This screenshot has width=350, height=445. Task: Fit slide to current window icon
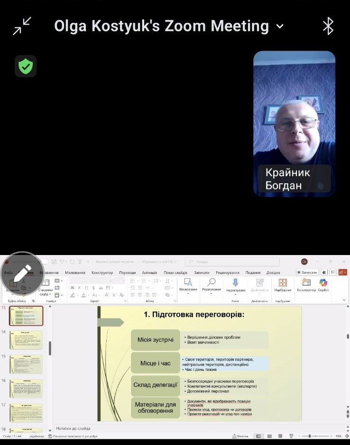point(347,436)
